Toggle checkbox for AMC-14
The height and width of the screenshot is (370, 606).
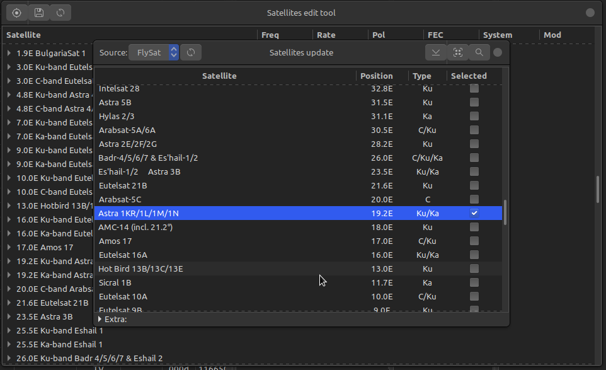[474, 227]
